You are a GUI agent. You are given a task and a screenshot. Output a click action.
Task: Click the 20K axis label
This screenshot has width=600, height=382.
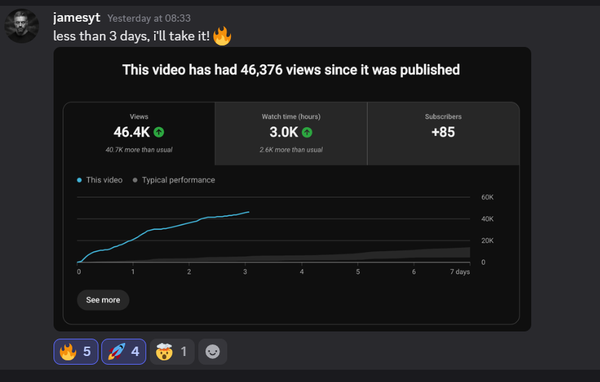click(487, 240)
